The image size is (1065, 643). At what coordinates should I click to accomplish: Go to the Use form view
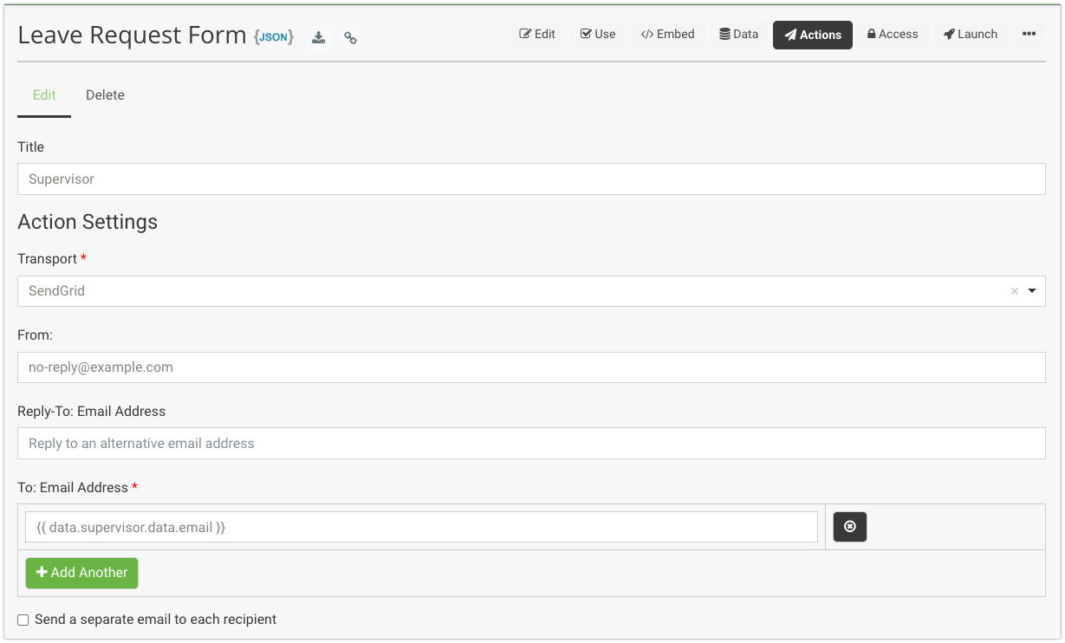598,35
